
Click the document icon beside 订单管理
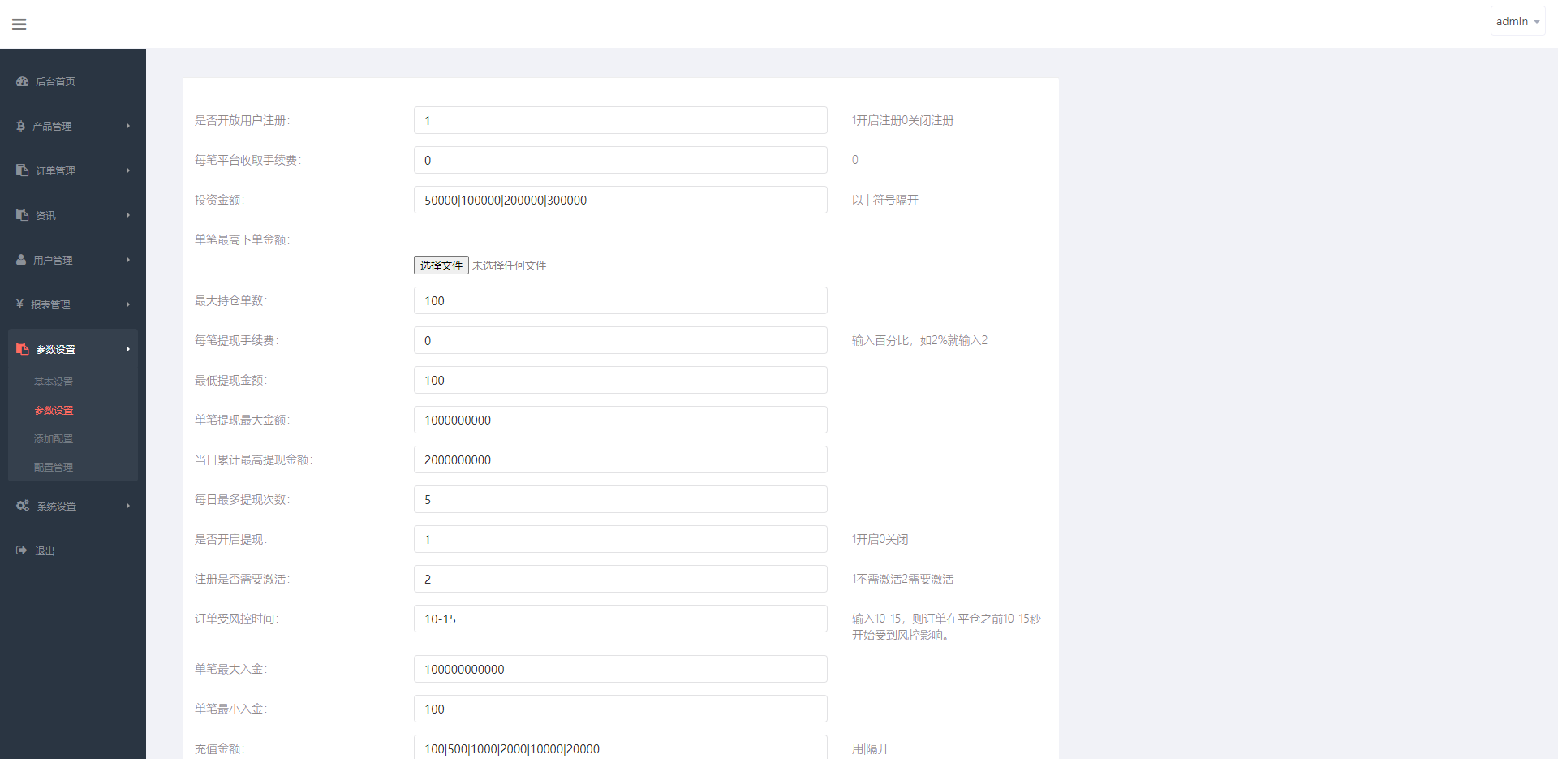tap(23, 170)
